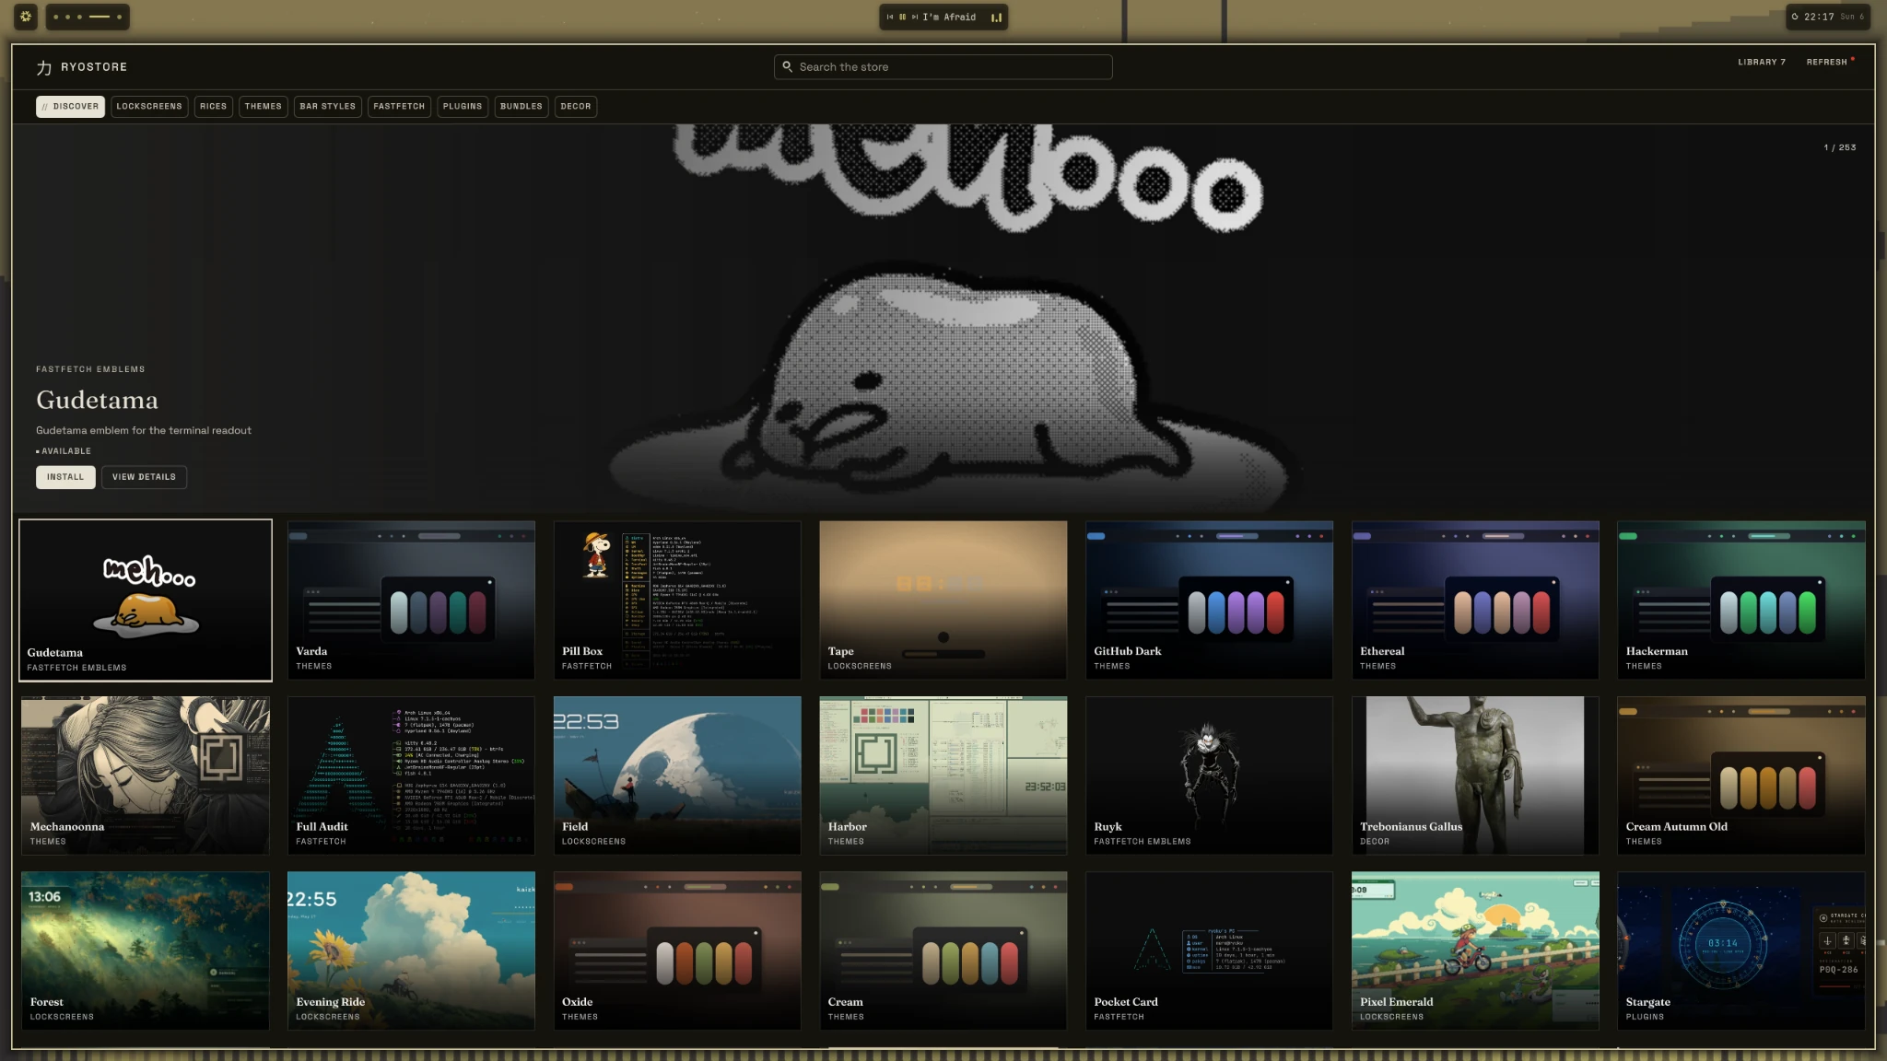Switch to the Themes tab
This screenshot has height=1061, width=1887.
click(x=264, y=106)
